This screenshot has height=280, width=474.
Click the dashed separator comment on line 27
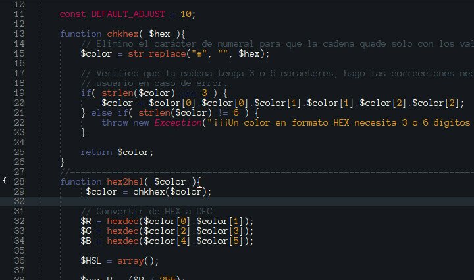coord(267,172)
